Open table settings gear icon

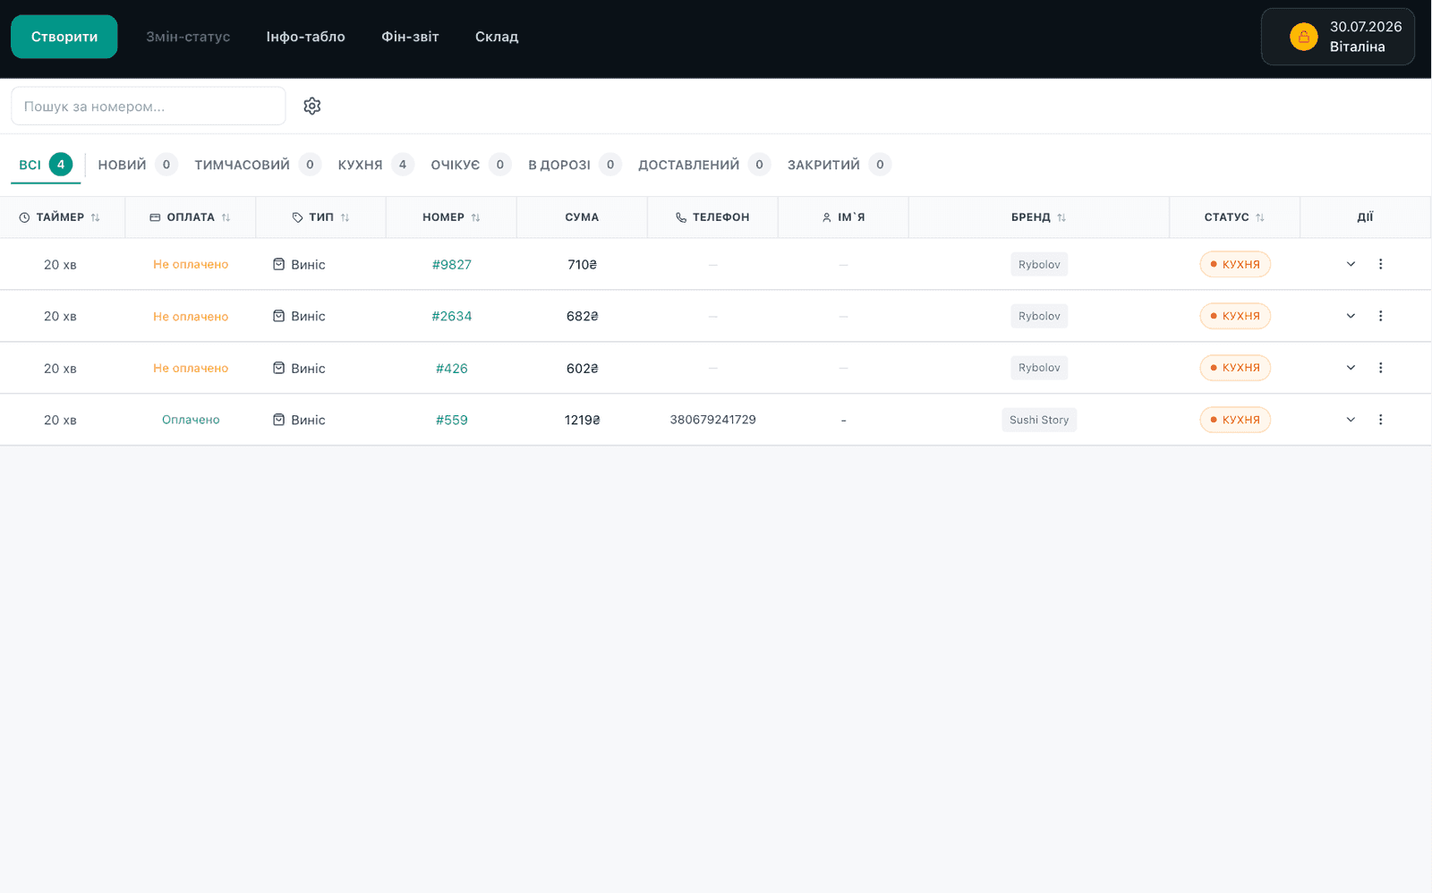311,106
